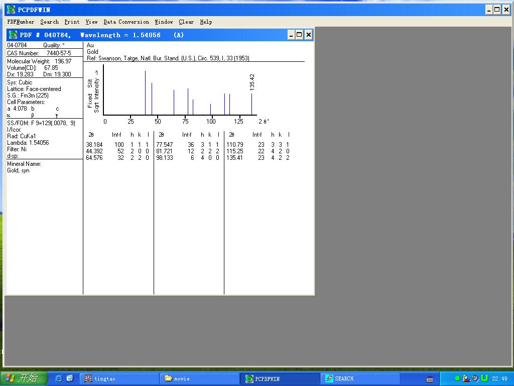Screen dimensions: 514x386
Task: Open the PDFNumber menu
Action: (21, 22)
